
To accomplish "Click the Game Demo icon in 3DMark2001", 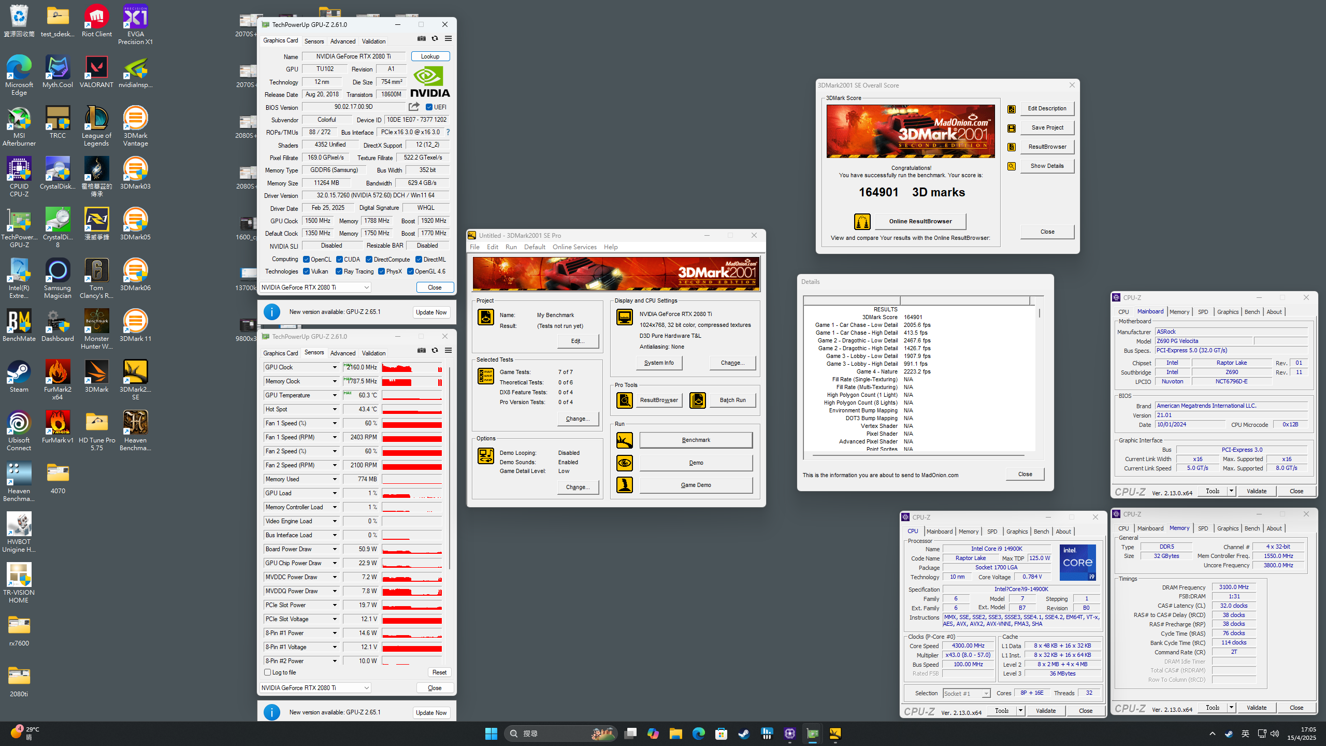I will [x=625, y=485].
